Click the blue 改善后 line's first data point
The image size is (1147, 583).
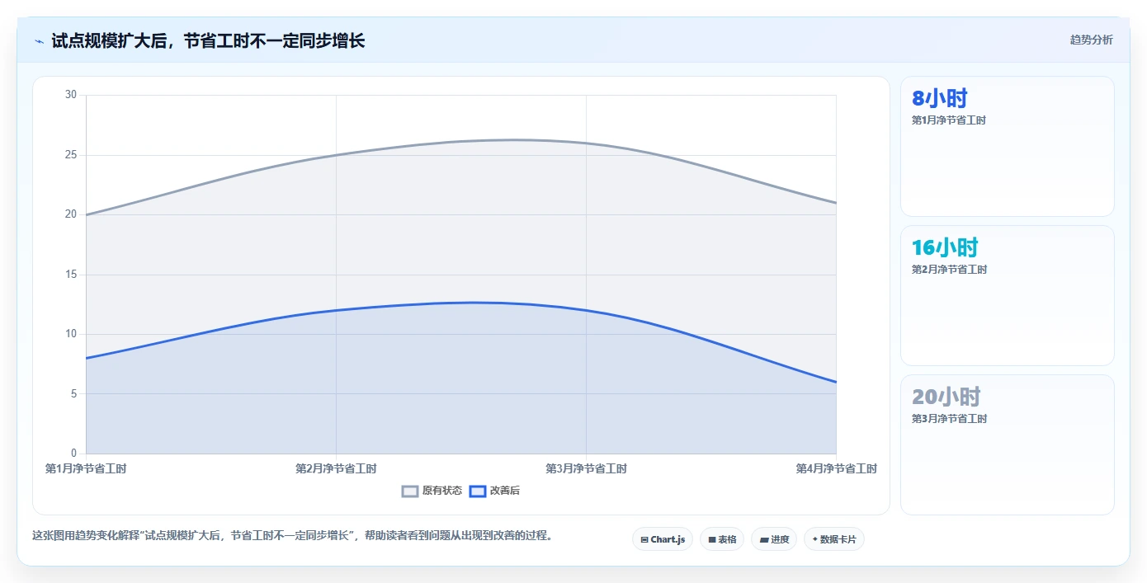[x=86, y=358]
